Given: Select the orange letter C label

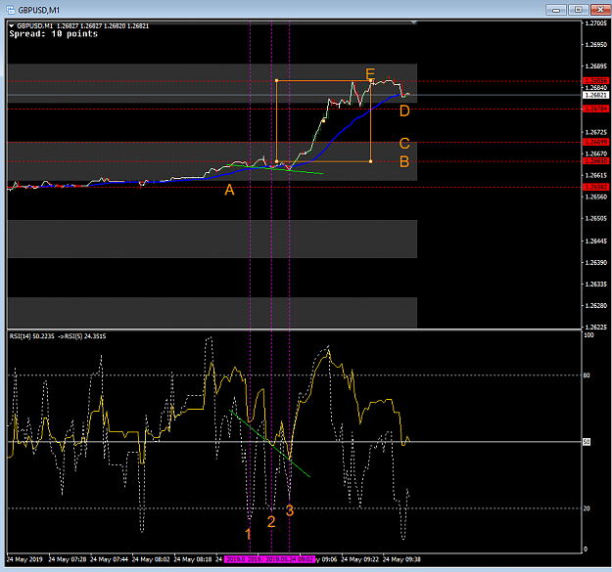Looking at the screenshot, I should coord(404,143).
